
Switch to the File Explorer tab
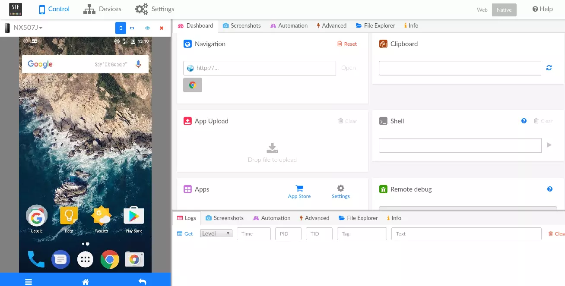coord(375,25)
